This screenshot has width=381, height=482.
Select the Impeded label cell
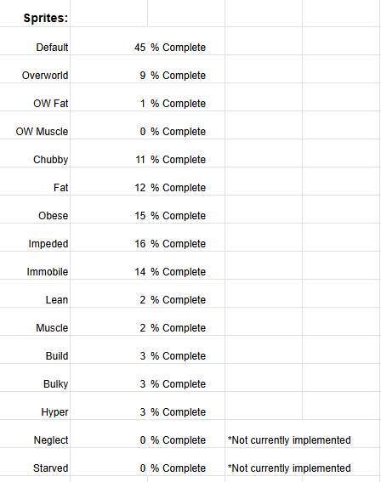(35, 237)
